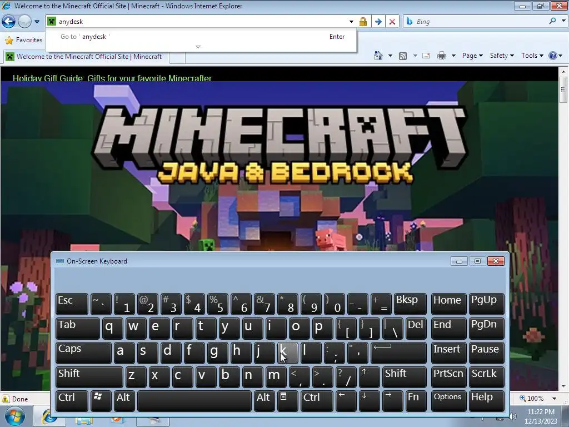Expand the autocomplete suggestions chevron
The width and height of the screenshot is (569, 427).
[198, 47]
